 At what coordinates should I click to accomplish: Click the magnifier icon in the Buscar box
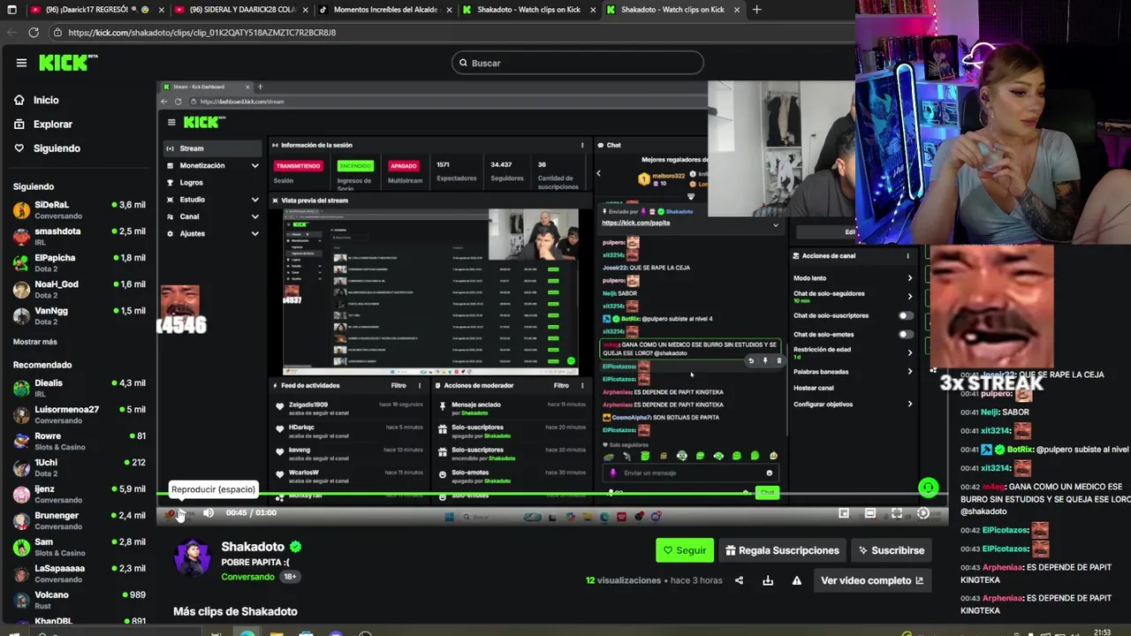pyautogui.click(x=462, y=63)
